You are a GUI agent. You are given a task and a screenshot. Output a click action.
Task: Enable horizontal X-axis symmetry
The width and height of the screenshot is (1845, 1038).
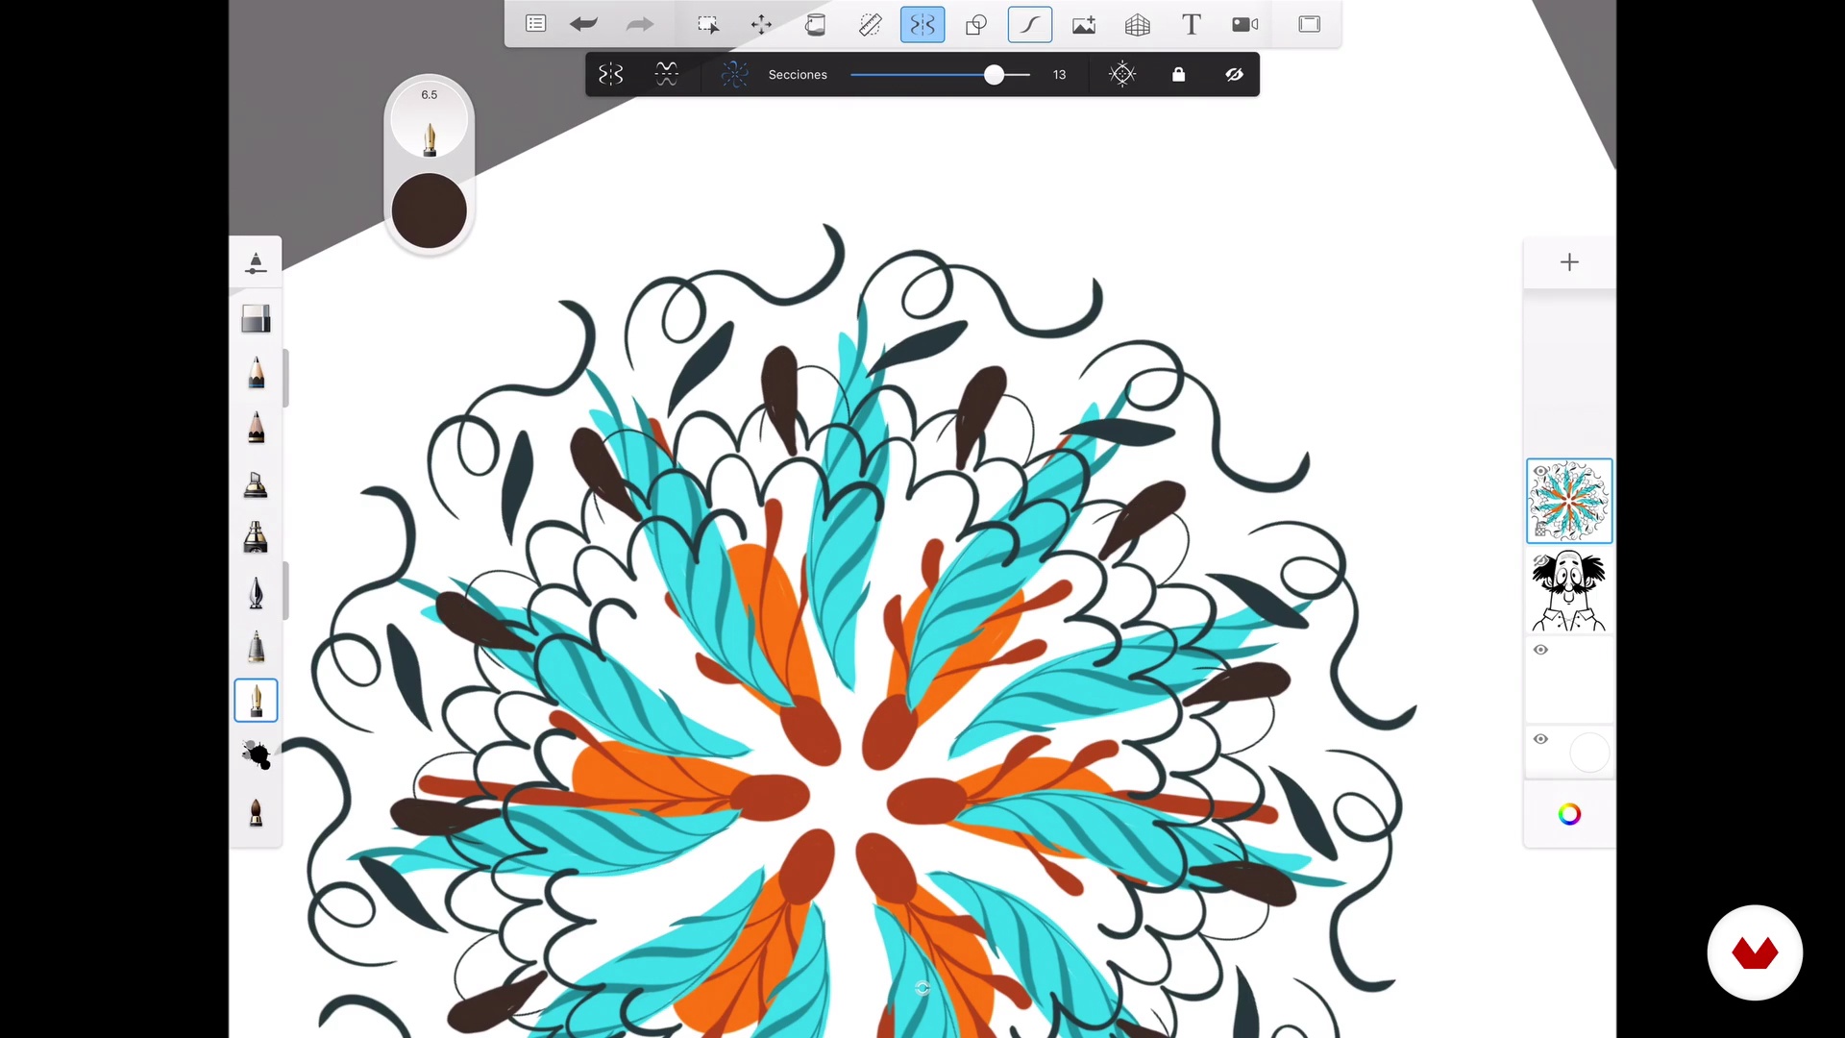[667, 74]
